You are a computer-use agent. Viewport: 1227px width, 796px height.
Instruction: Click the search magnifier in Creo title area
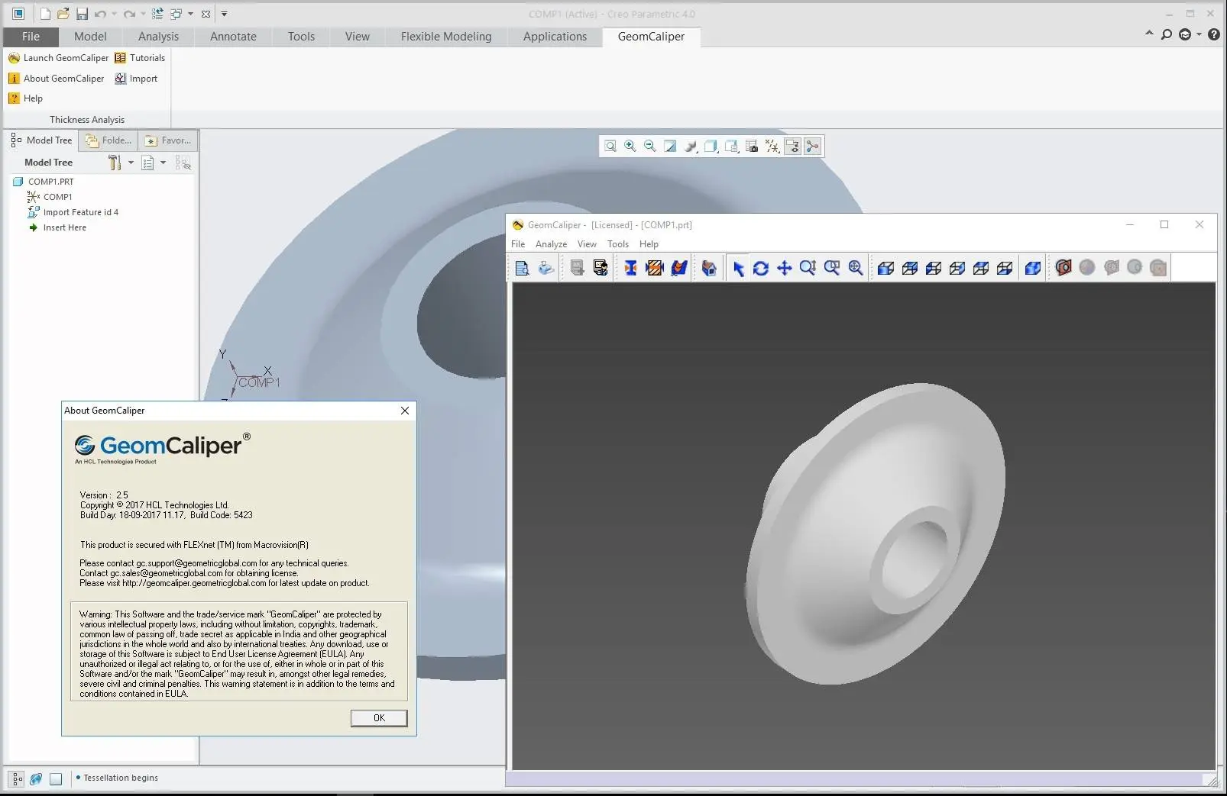tap(1166, 34)
